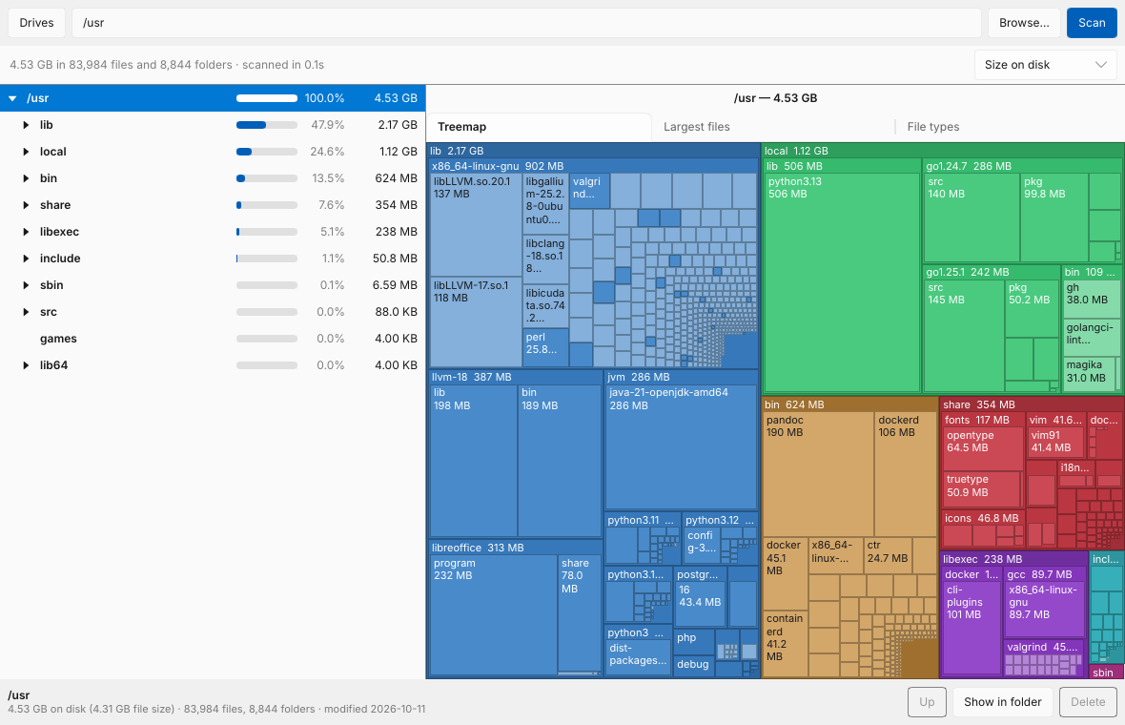1125x725 pixels.
Task: Select the llvm-18 lib 198 MB block
Action: pos(474,460)
